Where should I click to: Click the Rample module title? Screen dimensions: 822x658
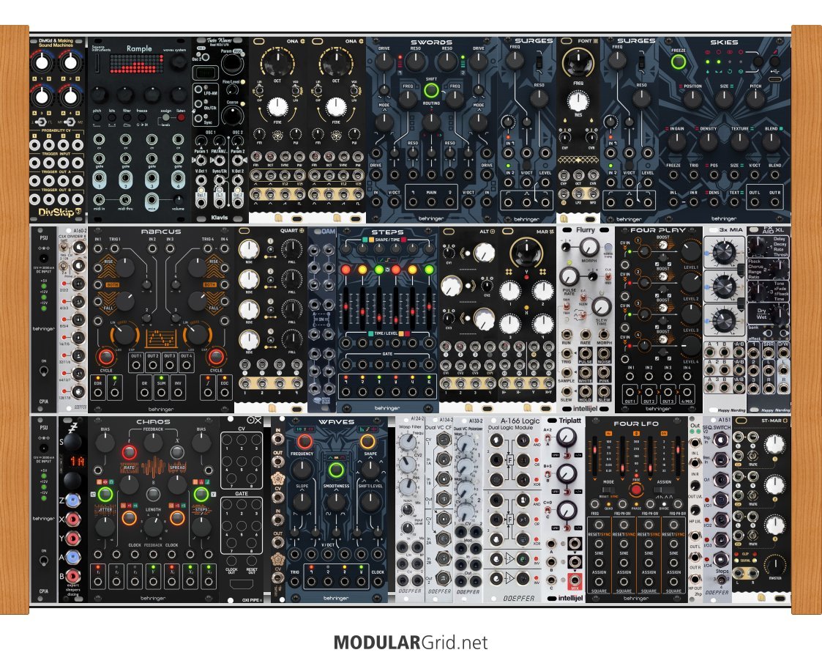(x=139, y=48)
